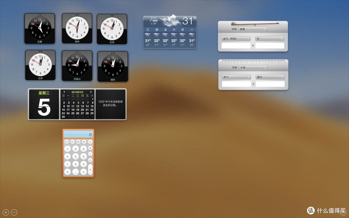Click the San Francisco (旧金山) clock widget
This screenshot has width=349, height=218.
(77, 66)
